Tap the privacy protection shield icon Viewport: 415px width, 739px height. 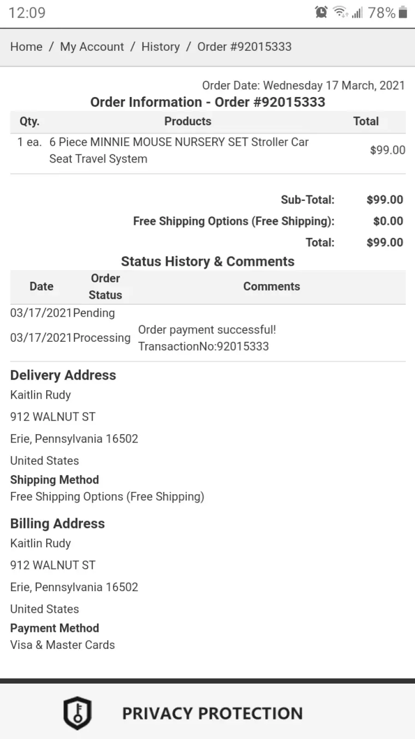tap(77, 713)
